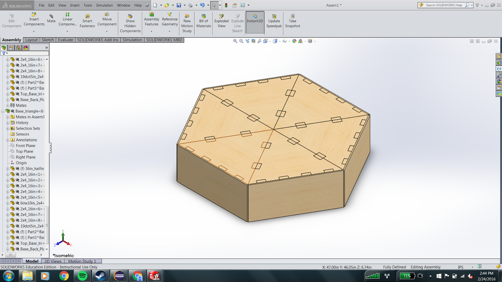Click the Rebuild traffic light icon

[x=226, y=5]
